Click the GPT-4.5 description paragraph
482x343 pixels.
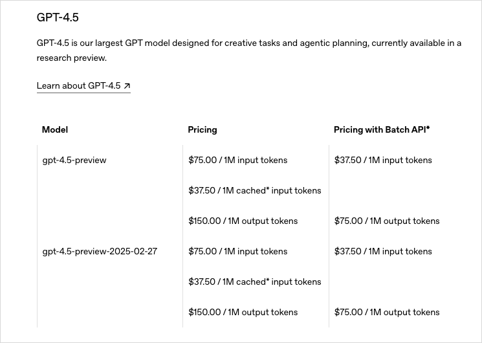tap(249, 50)
